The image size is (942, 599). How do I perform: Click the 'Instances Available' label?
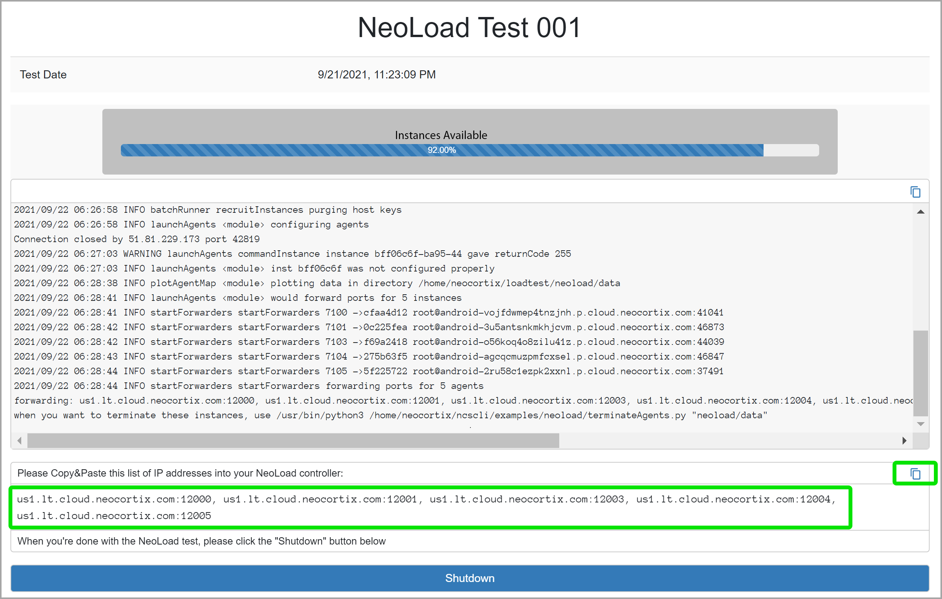[441, 135]
